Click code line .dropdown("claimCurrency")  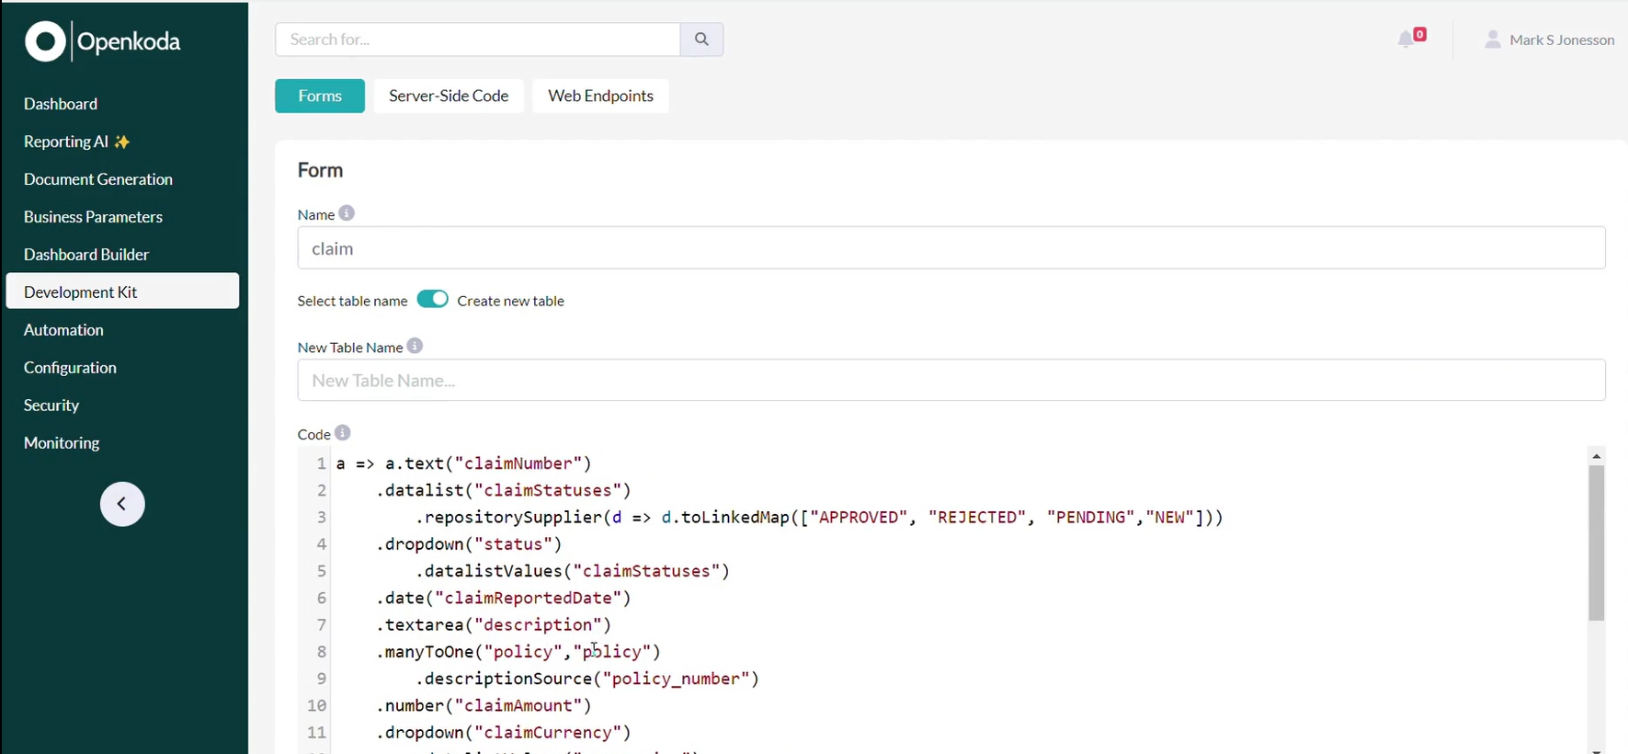click(504, 732)
